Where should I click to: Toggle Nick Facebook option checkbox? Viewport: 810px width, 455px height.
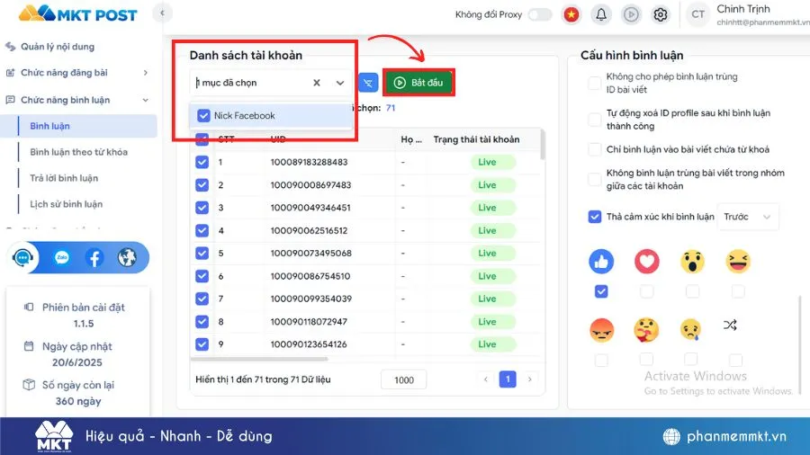[203, 116]
